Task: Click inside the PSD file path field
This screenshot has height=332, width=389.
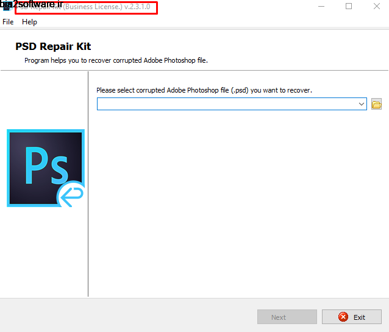Action: [226, 104]
